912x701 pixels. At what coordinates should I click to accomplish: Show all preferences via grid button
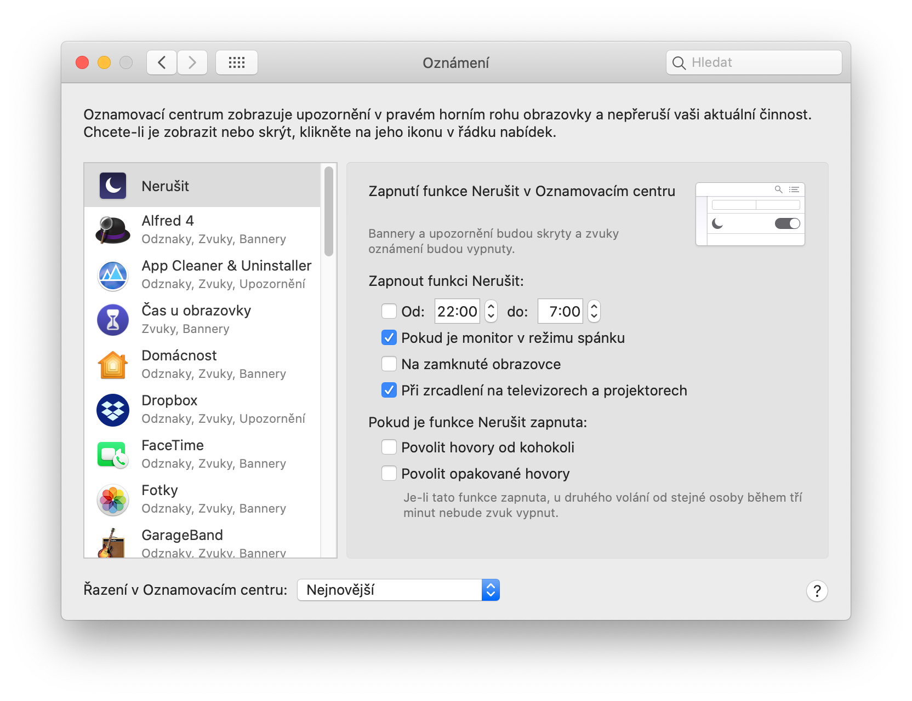pyautogui.click(x=237, y=62)
